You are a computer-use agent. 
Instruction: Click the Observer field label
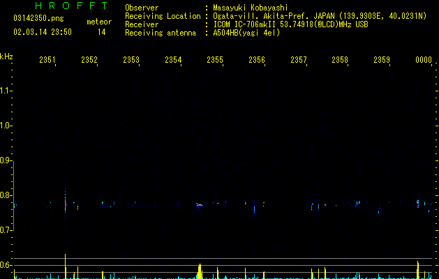tap(142, 8)
